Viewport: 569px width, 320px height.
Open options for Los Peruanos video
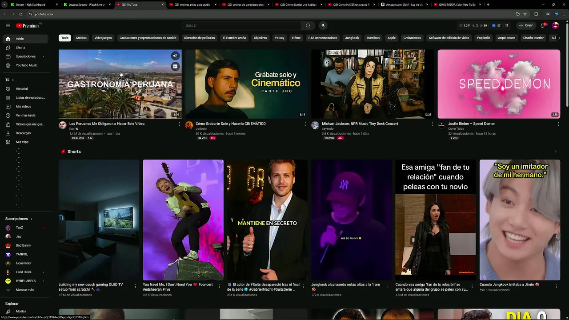(x=180, y=124)
